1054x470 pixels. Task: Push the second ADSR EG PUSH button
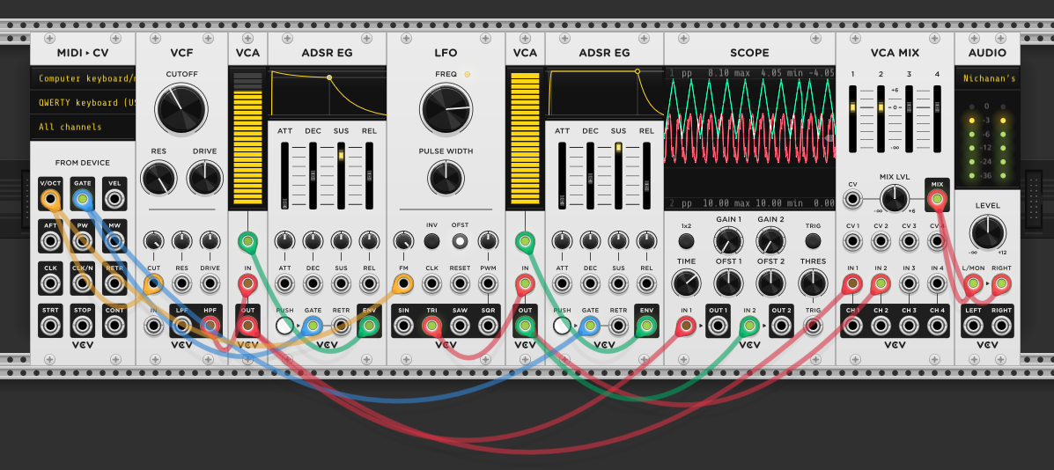click(x=562, y=327)
